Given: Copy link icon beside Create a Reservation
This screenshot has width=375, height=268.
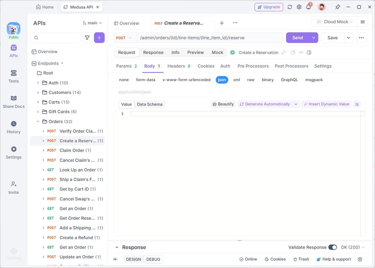Looking at the screenshot, I should (x=284, y=53).
